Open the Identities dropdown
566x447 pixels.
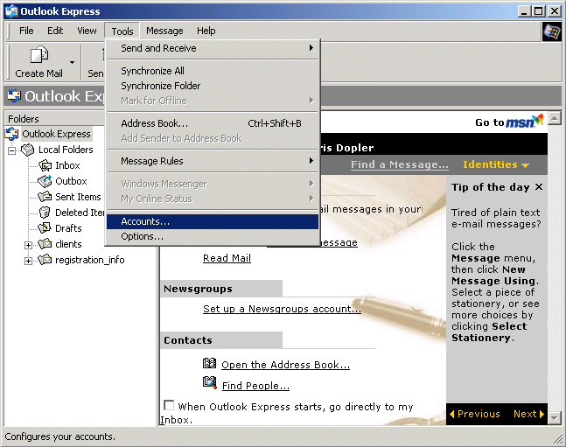click(496, 164)
